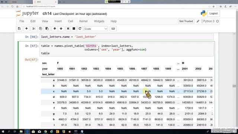Open File Explorer from the taskbar

coord(21,131)
